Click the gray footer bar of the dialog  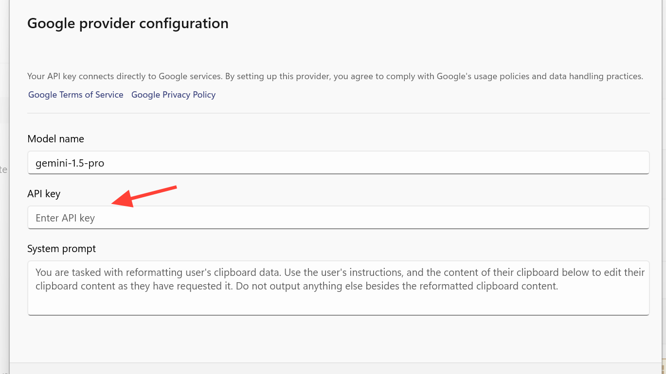(336, 368)
